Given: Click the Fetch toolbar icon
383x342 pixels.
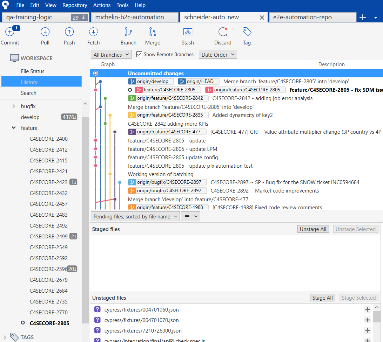Looking at the screenshot, I should coord(93,32).
